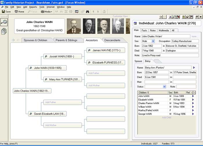Click Add Child link below children list
The image size is (203, 146).
coord(166,117)
